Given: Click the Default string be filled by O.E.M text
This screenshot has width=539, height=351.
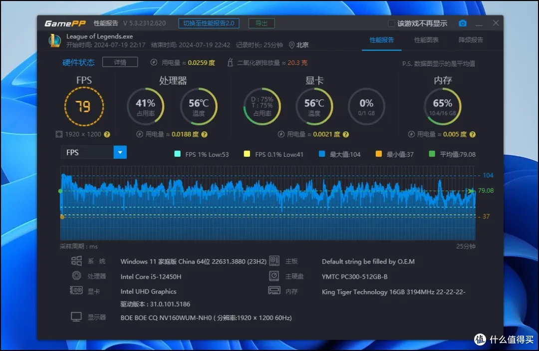Looking at the screenshot, I should tap(368, 262).
